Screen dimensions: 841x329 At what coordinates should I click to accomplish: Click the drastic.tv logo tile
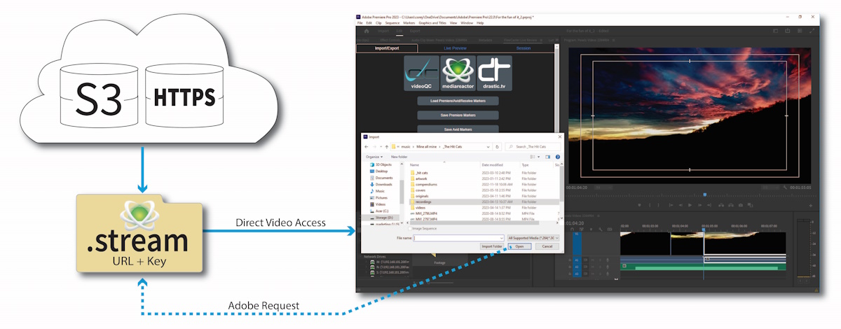[494, 73]
